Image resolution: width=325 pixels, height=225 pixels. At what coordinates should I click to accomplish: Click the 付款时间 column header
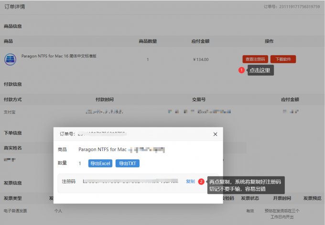tap(105, 100)
